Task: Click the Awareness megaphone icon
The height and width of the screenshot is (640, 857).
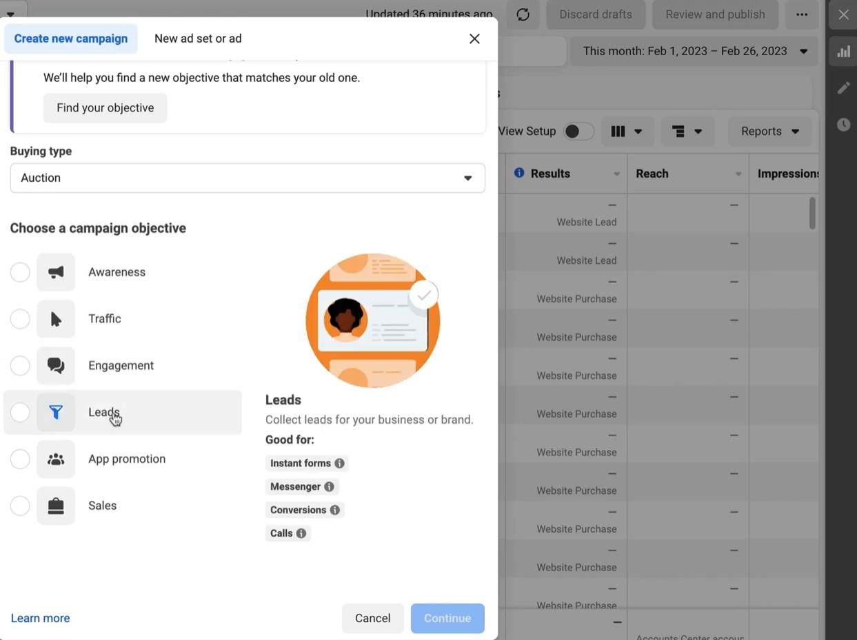Action: point(56,272)
